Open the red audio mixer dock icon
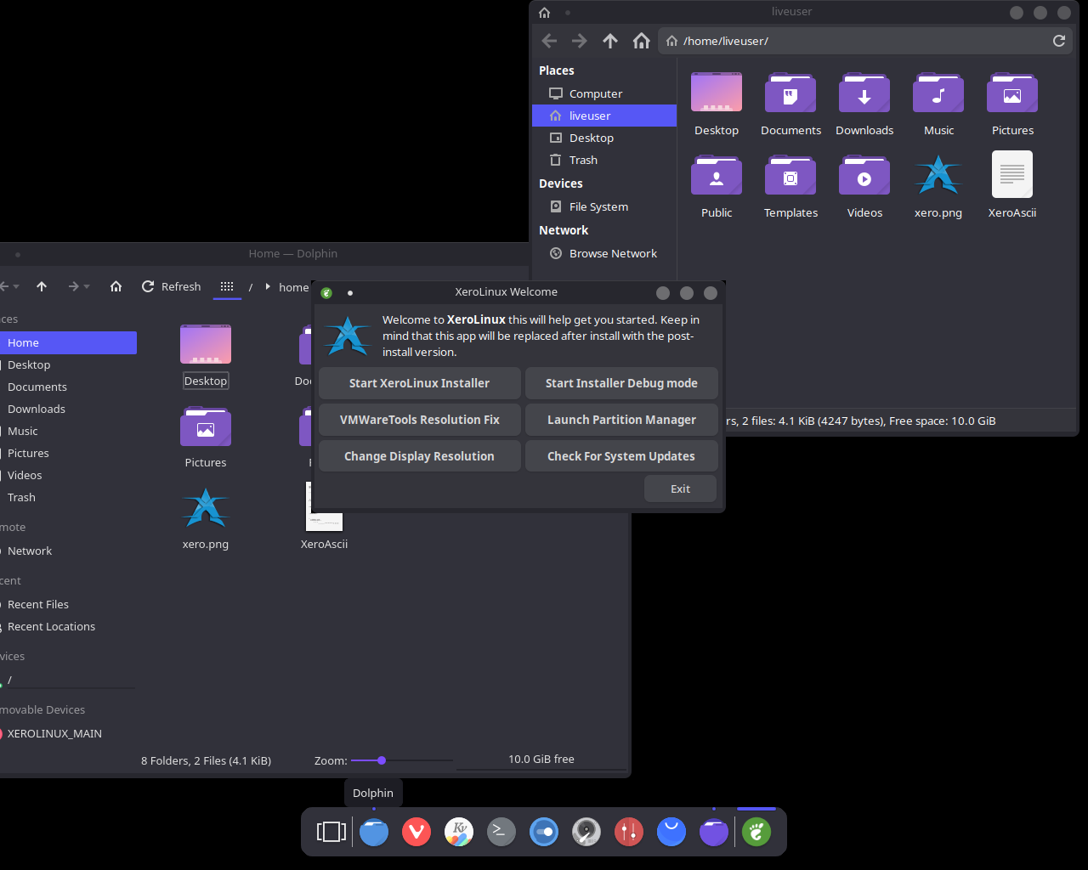The height and width of the screenshot is (870, 1088). [629, 832]
